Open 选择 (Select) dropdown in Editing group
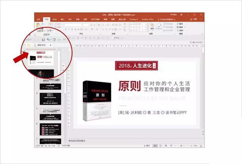This screenshot has width=242, height=164. (x=180, y=30)
